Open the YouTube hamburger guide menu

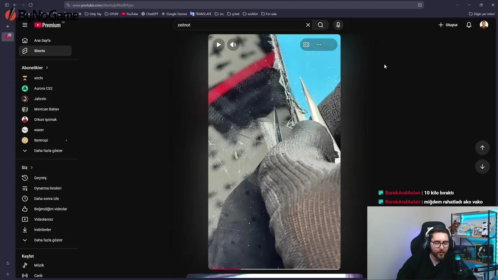point(25,25)
